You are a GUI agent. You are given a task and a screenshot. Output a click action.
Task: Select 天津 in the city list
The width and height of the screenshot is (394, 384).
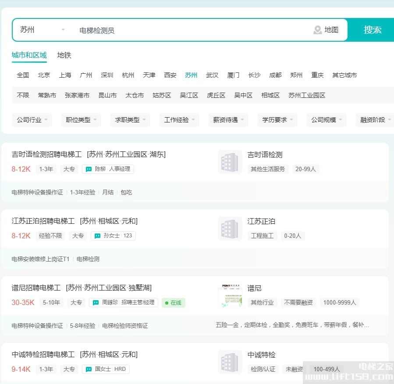tap(149, 75)
